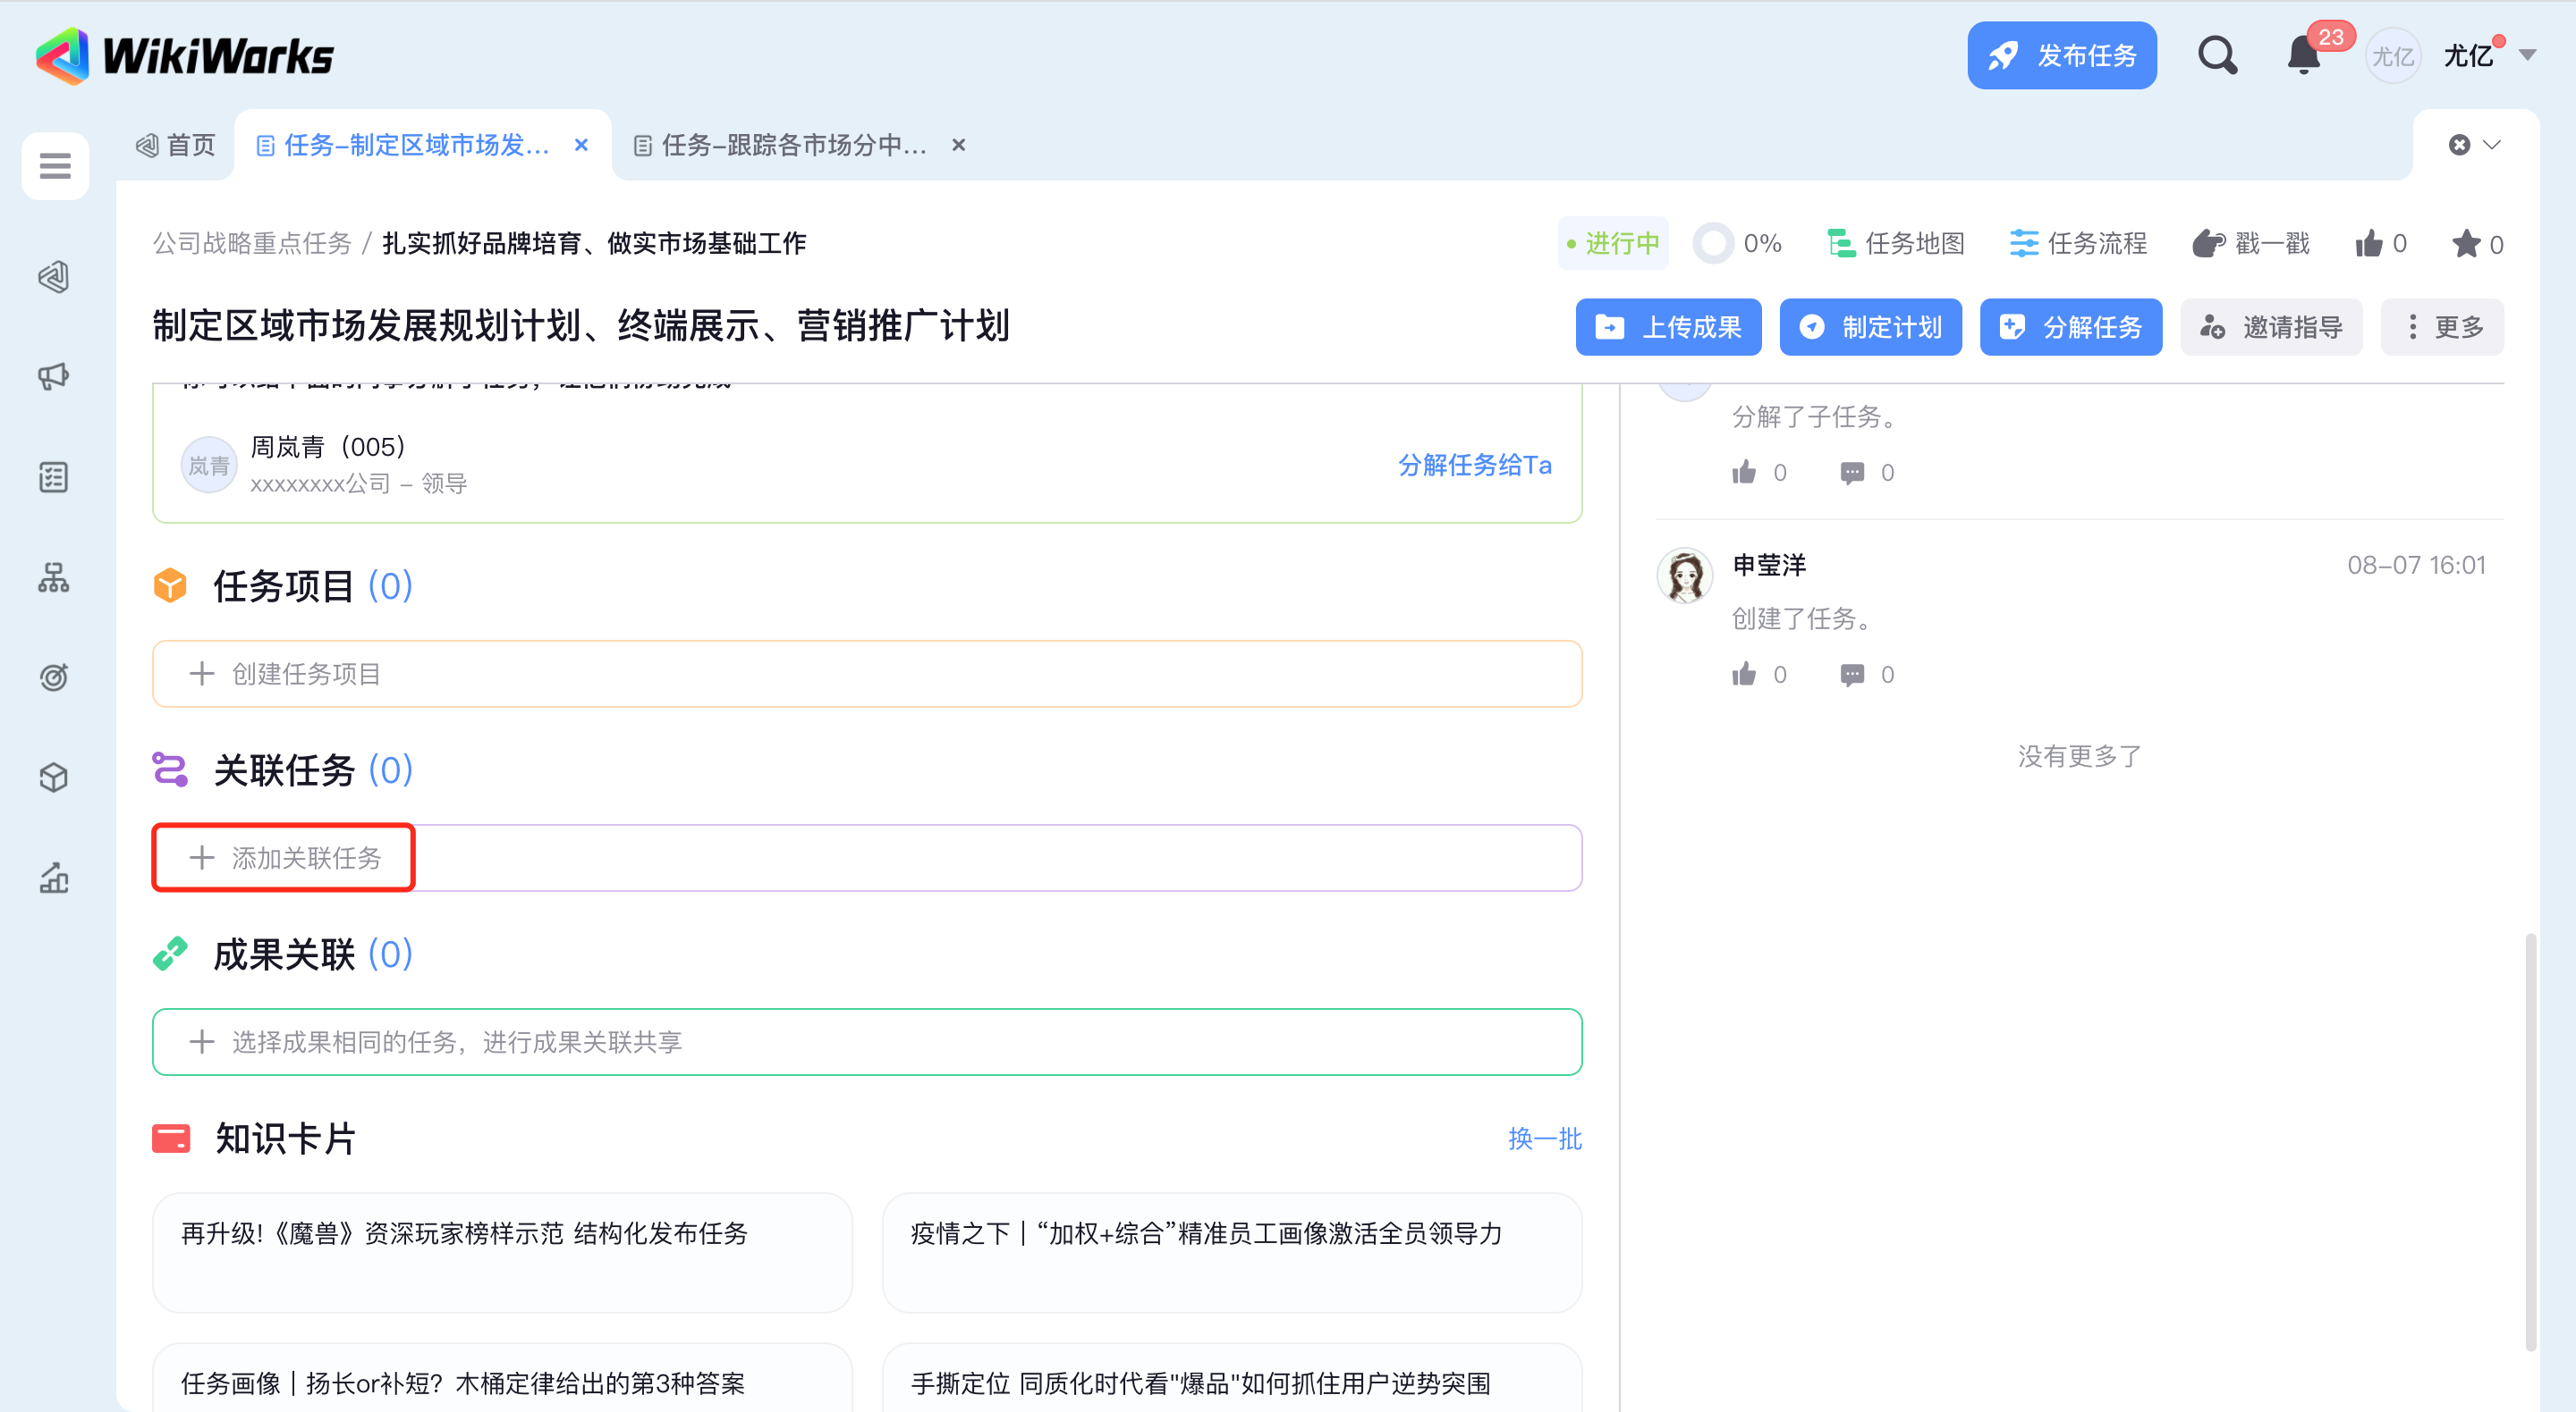The height and width of the screenshot is (1412, 2576).
Task: Click the 0% progress circle indicator
Action: click(1713, 244)
